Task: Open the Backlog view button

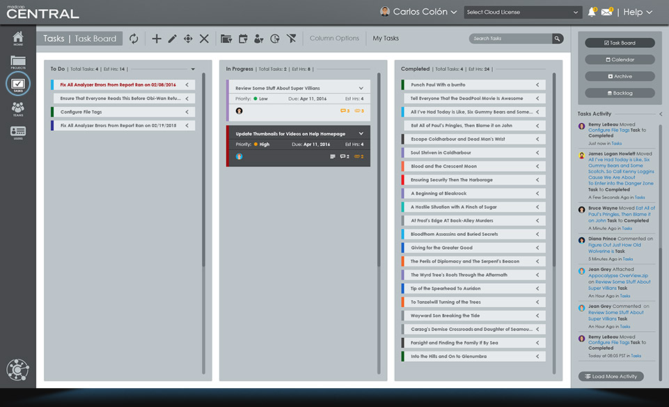Action: pyautogui.click(x=620, y=93)
